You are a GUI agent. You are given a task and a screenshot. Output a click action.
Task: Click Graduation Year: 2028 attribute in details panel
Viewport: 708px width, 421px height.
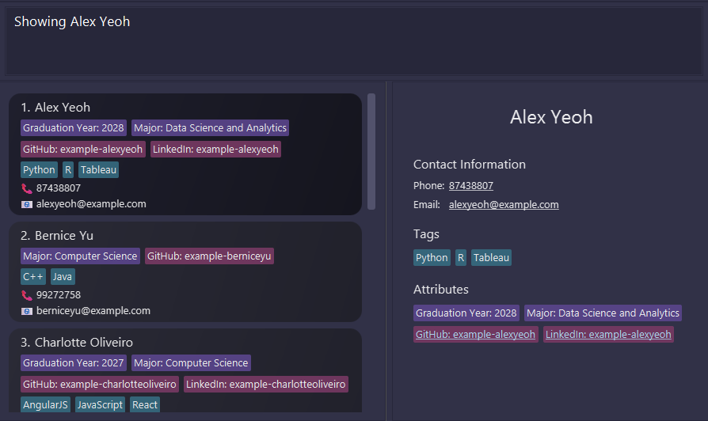(466, 313)
